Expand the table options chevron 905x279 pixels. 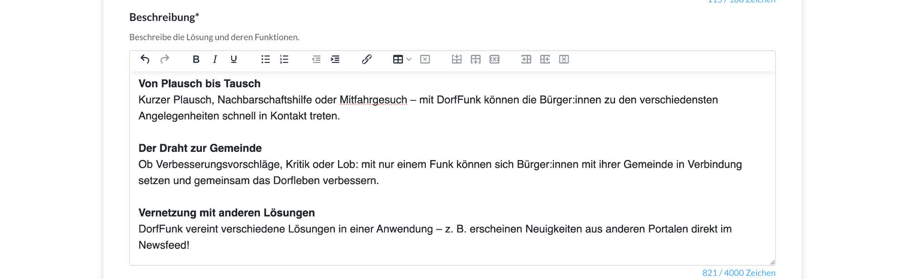[409, 59]
